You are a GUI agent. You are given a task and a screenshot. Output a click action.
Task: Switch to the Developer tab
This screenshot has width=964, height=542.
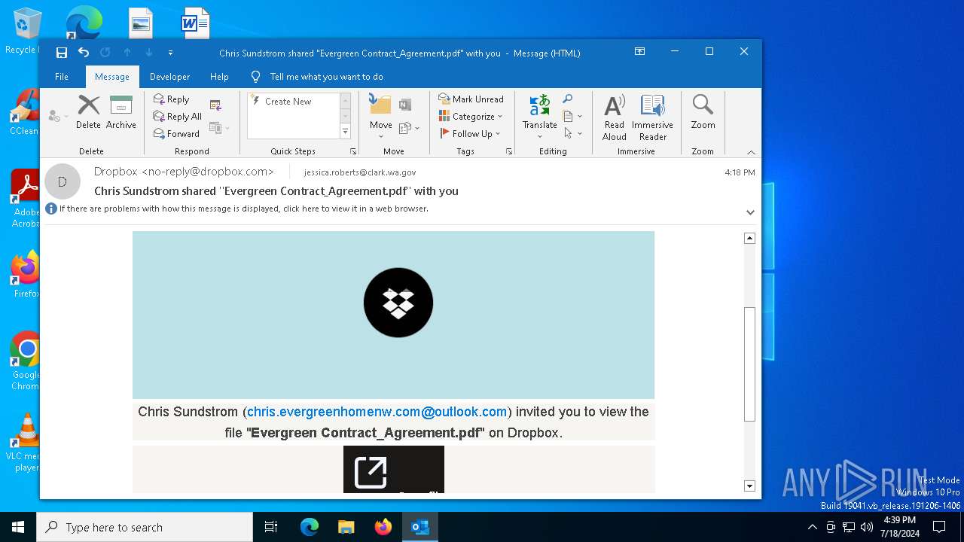pos(169,77)
